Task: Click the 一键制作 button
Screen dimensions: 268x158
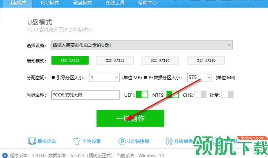Action: (x=130, y=118)
